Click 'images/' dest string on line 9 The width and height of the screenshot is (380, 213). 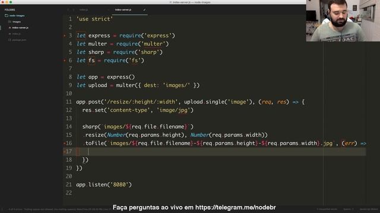pos(176,85)
